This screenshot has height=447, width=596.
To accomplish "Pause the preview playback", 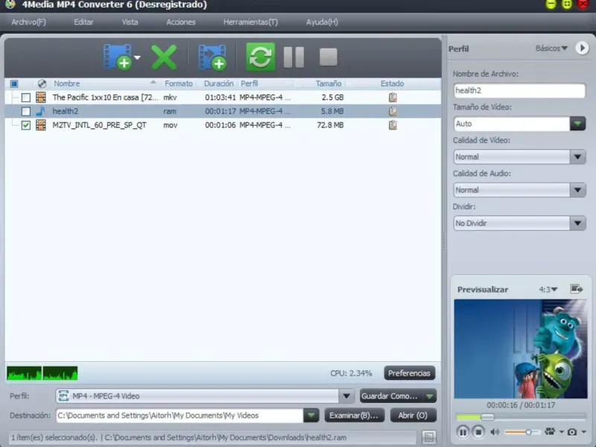I will tap(463, 432).
